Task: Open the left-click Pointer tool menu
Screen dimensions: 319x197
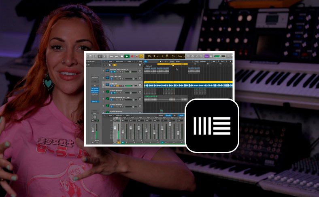Action: (162, 61)
